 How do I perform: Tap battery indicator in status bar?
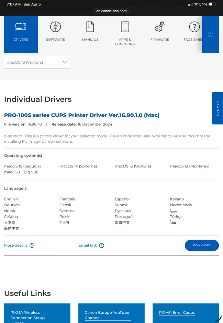212,4
